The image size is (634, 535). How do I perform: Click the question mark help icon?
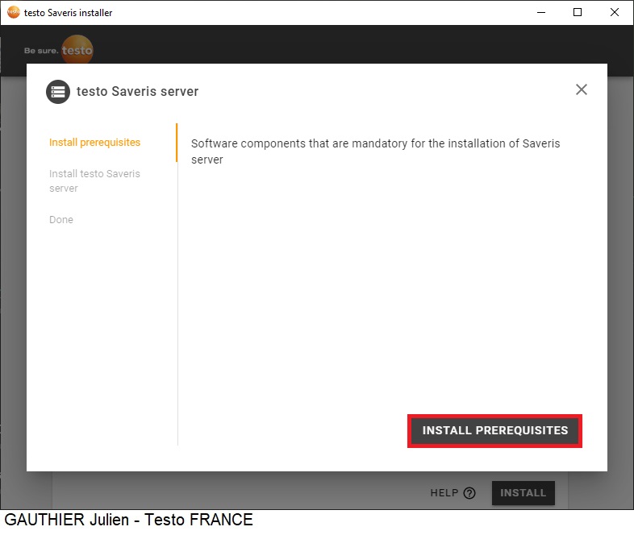point(469,493)
